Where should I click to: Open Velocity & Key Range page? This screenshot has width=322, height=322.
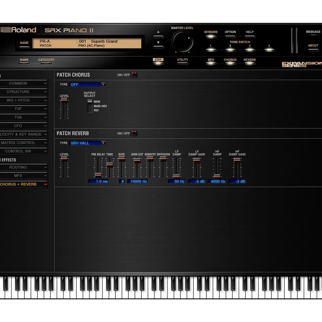[x=24, y=134]
